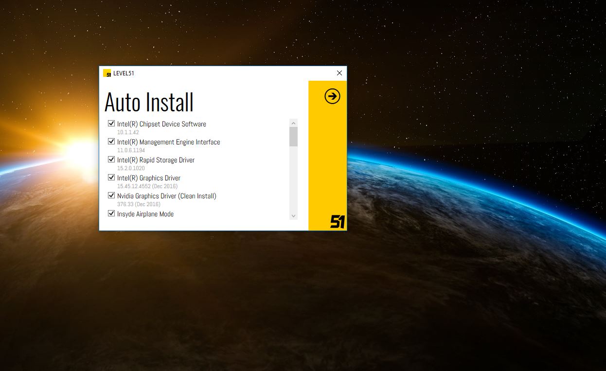Click the driver list scrollbar thumb
606x371 pixels.
coord(293,137)
